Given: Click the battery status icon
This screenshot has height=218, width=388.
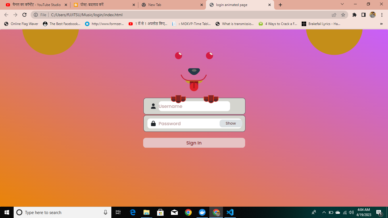Looking at the screenshot, I should [331, 212].
